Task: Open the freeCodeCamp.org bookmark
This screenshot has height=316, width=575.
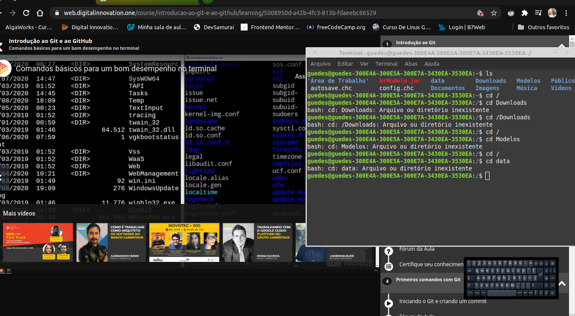Action: click(x=336, y=27)
